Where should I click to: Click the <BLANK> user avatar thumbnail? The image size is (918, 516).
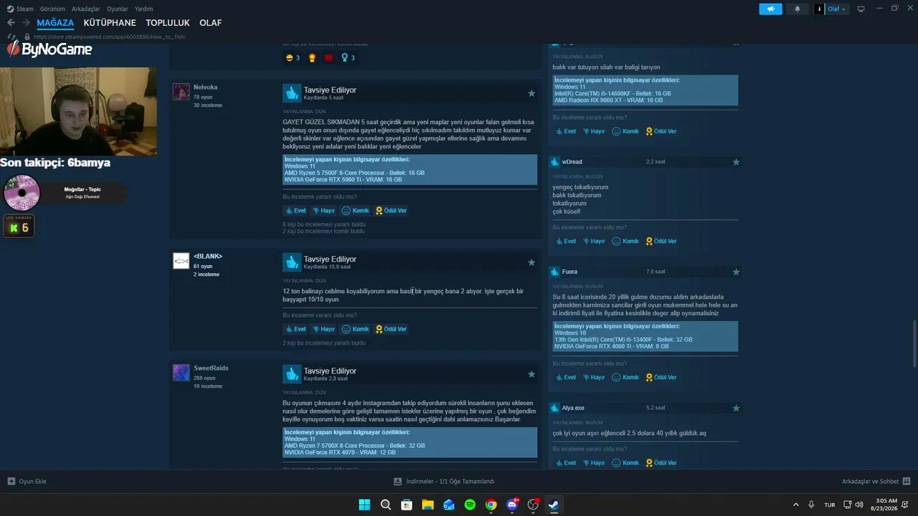click(x=181, y=261)
